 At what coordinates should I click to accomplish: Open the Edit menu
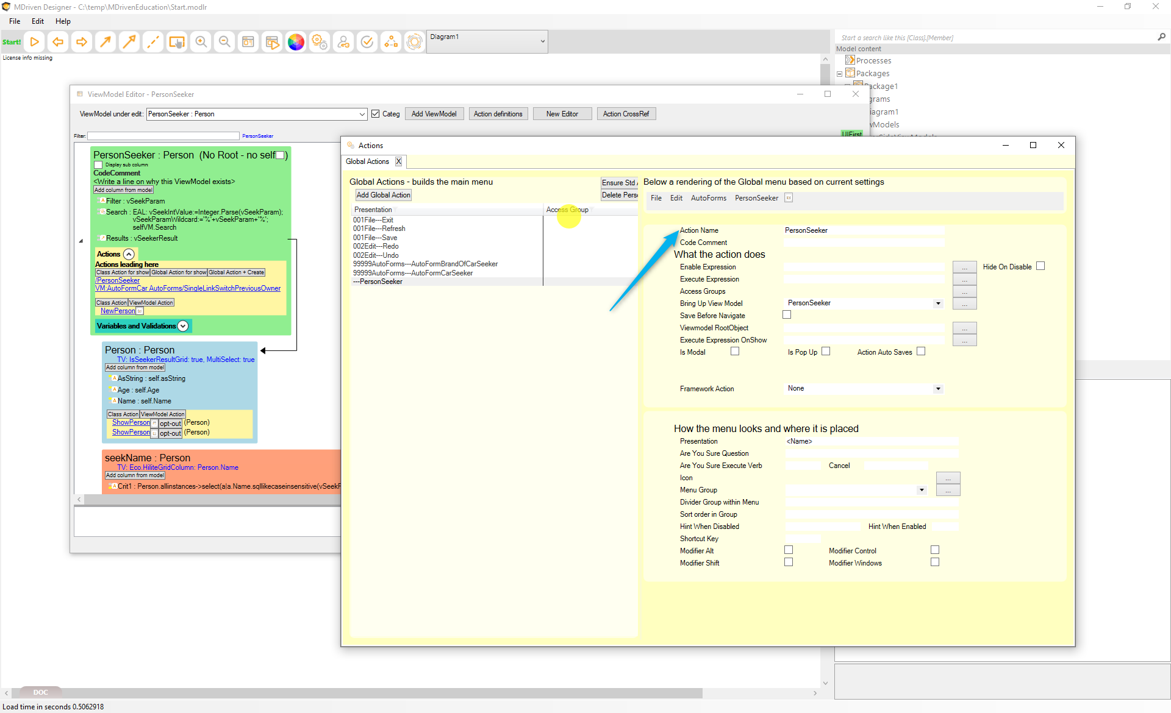point(38,21)
